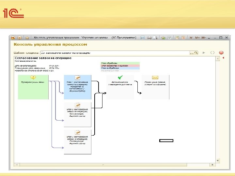This screenshot has height=176, width=235.
Task: Select the 'Этап 2' approval stage block
Action: [77, 115]
